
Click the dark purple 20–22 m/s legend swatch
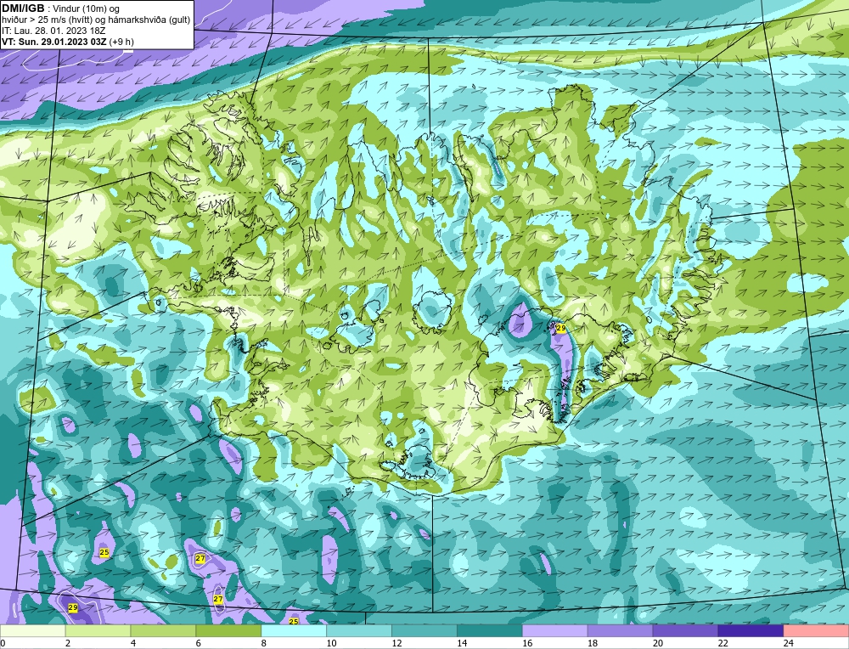[685, 630]
